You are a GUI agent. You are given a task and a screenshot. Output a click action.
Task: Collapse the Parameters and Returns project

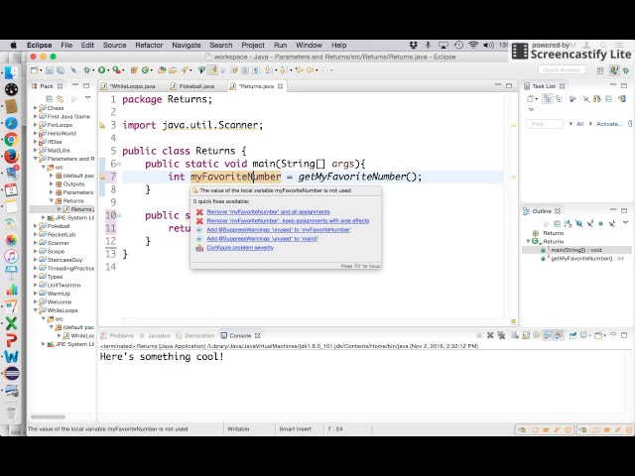36,159
